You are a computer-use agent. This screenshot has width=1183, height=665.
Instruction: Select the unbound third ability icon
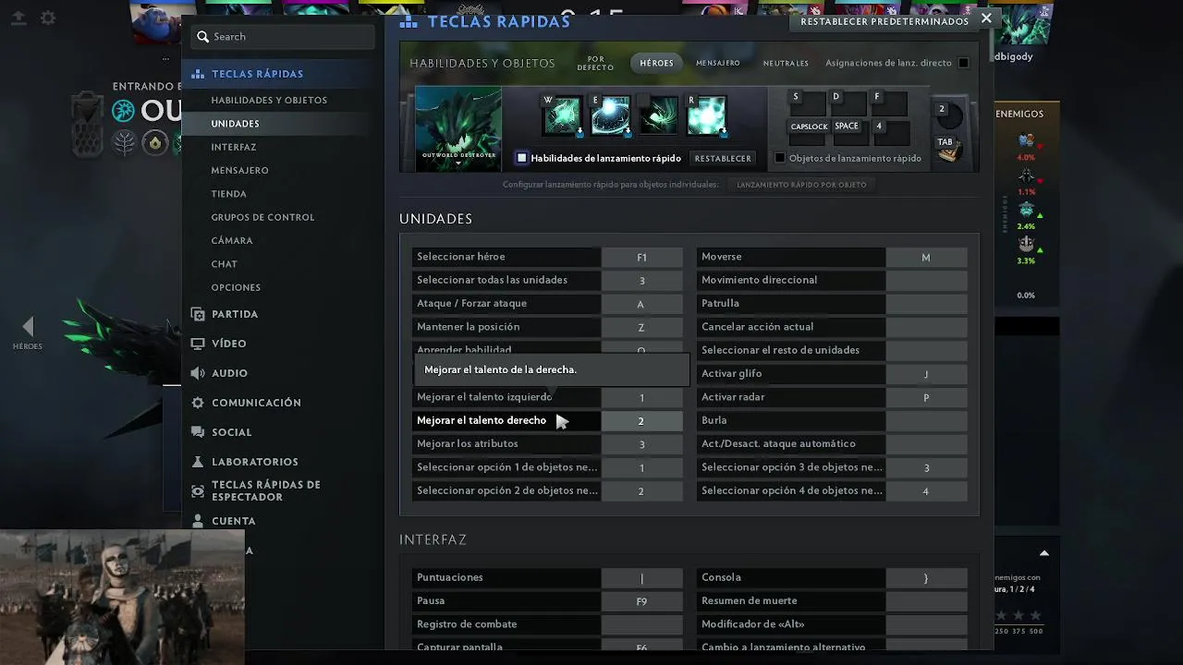658,115
